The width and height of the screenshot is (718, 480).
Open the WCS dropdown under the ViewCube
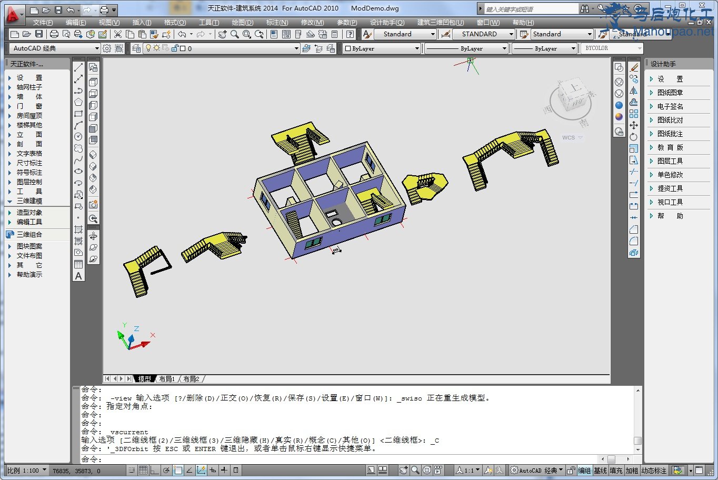[x=573, y=137]
